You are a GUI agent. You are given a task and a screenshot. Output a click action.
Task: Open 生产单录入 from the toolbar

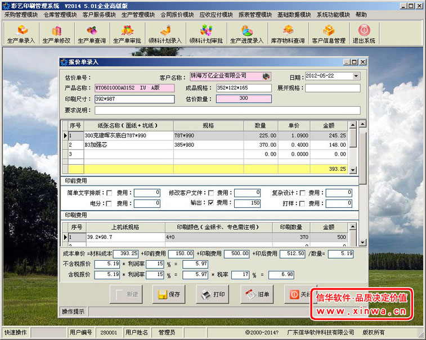[21, 34]
